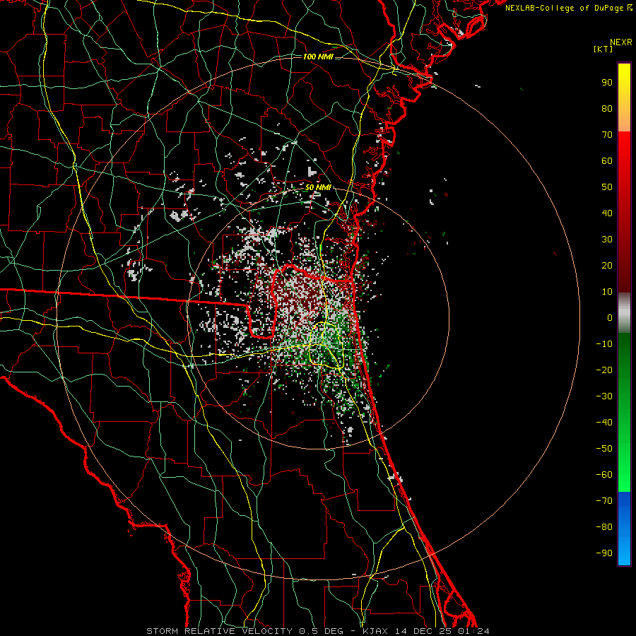The width and height of the screenshot is (636, 636).
Task: Click the NEXR label above the scale
Action: tap(620, 42)
